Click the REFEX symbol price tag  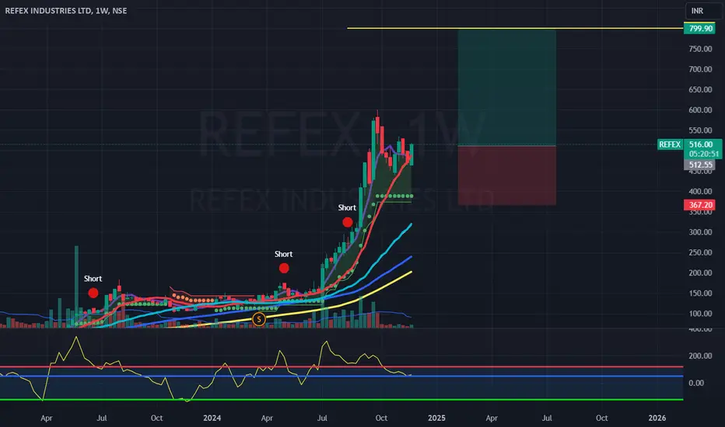point(670,144)
